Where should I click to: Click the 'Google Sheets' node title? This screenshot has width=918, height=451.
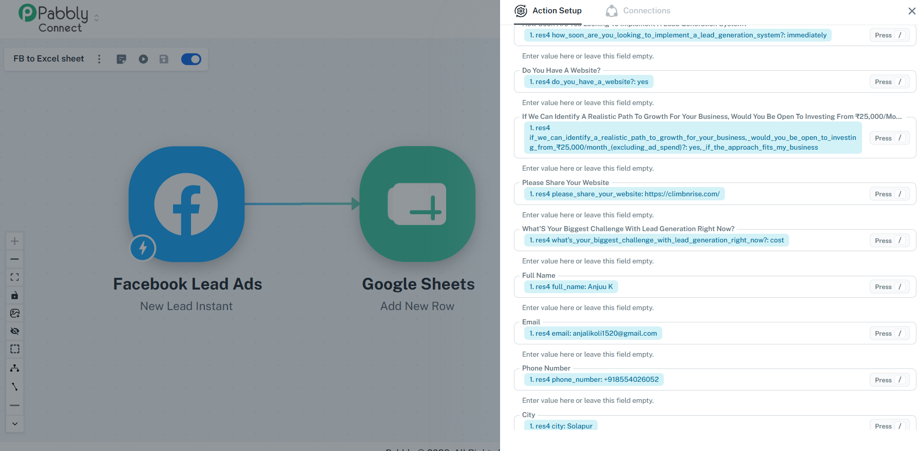pos(418,284)
